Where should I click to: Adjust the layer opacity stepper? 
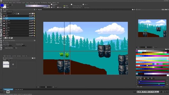point(16,14)
